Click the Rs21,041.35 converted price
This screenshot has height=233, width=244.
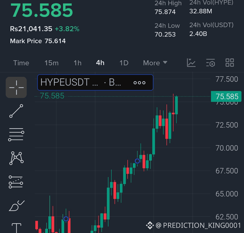[x=31, y=29]
